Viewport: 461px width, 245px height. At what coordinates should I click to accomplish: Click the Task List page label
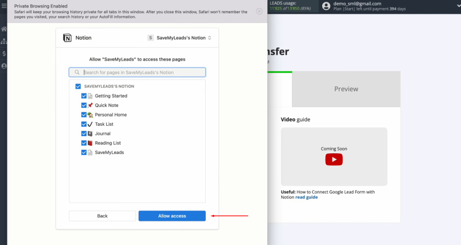coord(104,124)
